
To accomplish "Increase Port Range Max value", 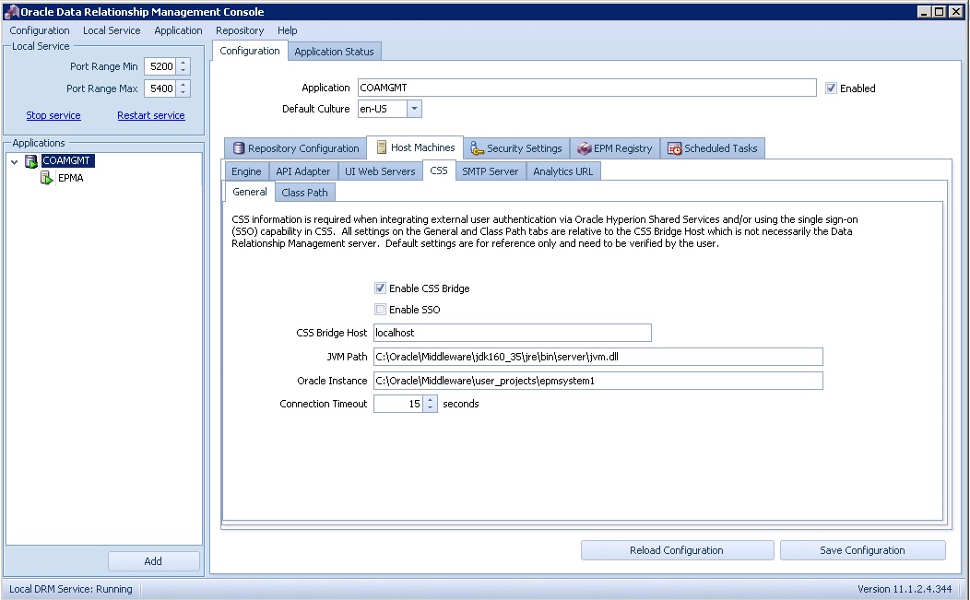I will point(183,85).
